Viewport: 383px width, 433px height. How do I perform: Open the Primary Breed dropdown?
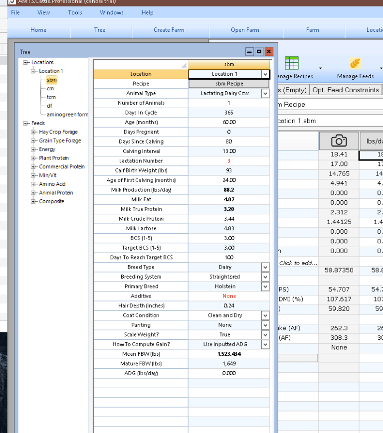pyautogui.click(x=265, y=287)
